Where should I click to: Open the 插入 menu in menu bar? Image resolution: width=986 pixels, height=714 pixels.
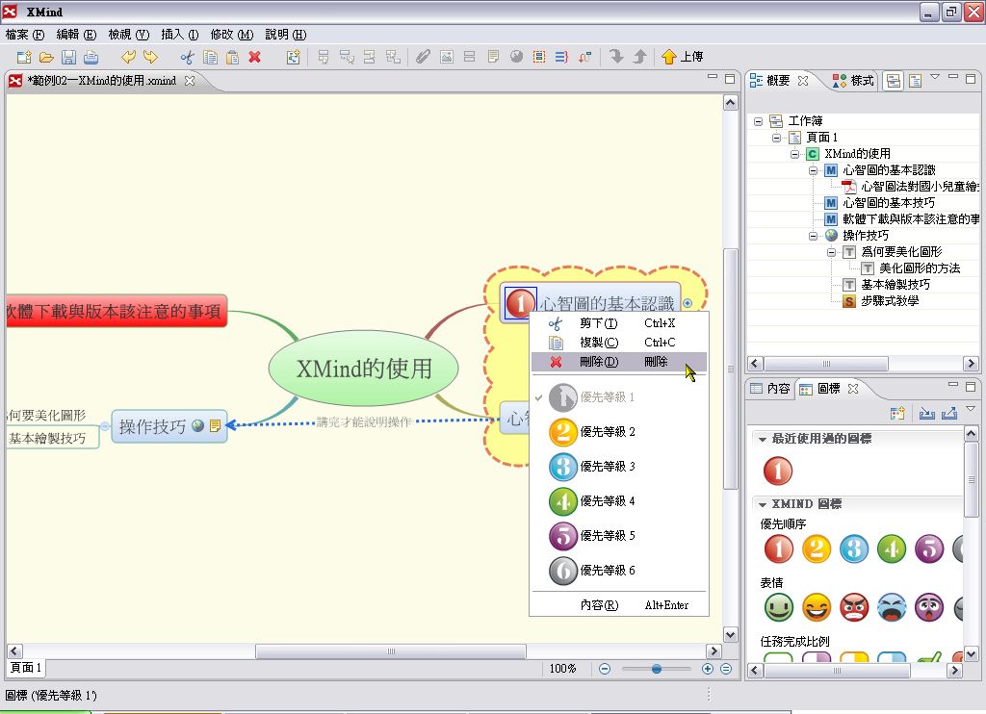click(x=180, y=34)
